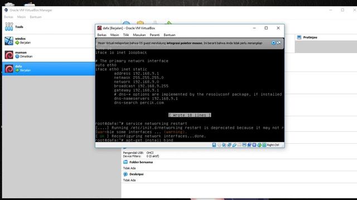Screen dimensions: 357x200
Task: Click the shared folders indicator in VM status bar
Action: coord(239,145)
